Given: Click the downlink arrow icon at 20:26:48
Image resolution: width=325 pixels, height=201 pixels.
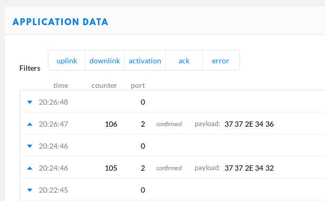Looking at the screenshot, I should pyautogui.click(x=30, y=102).
